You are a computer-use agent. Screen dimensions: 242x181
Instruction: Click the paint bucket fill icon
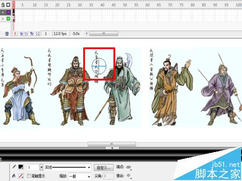coord(14,176)
